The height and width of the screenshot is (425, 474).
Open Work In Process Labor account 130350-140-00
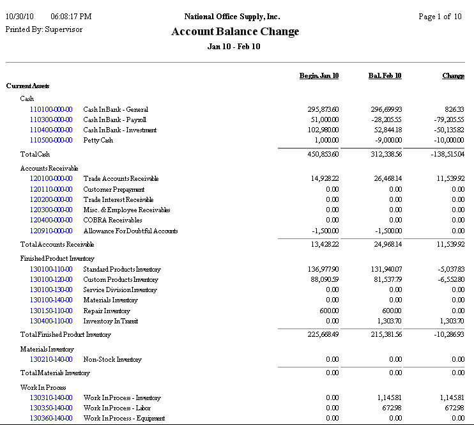(51, 408)
